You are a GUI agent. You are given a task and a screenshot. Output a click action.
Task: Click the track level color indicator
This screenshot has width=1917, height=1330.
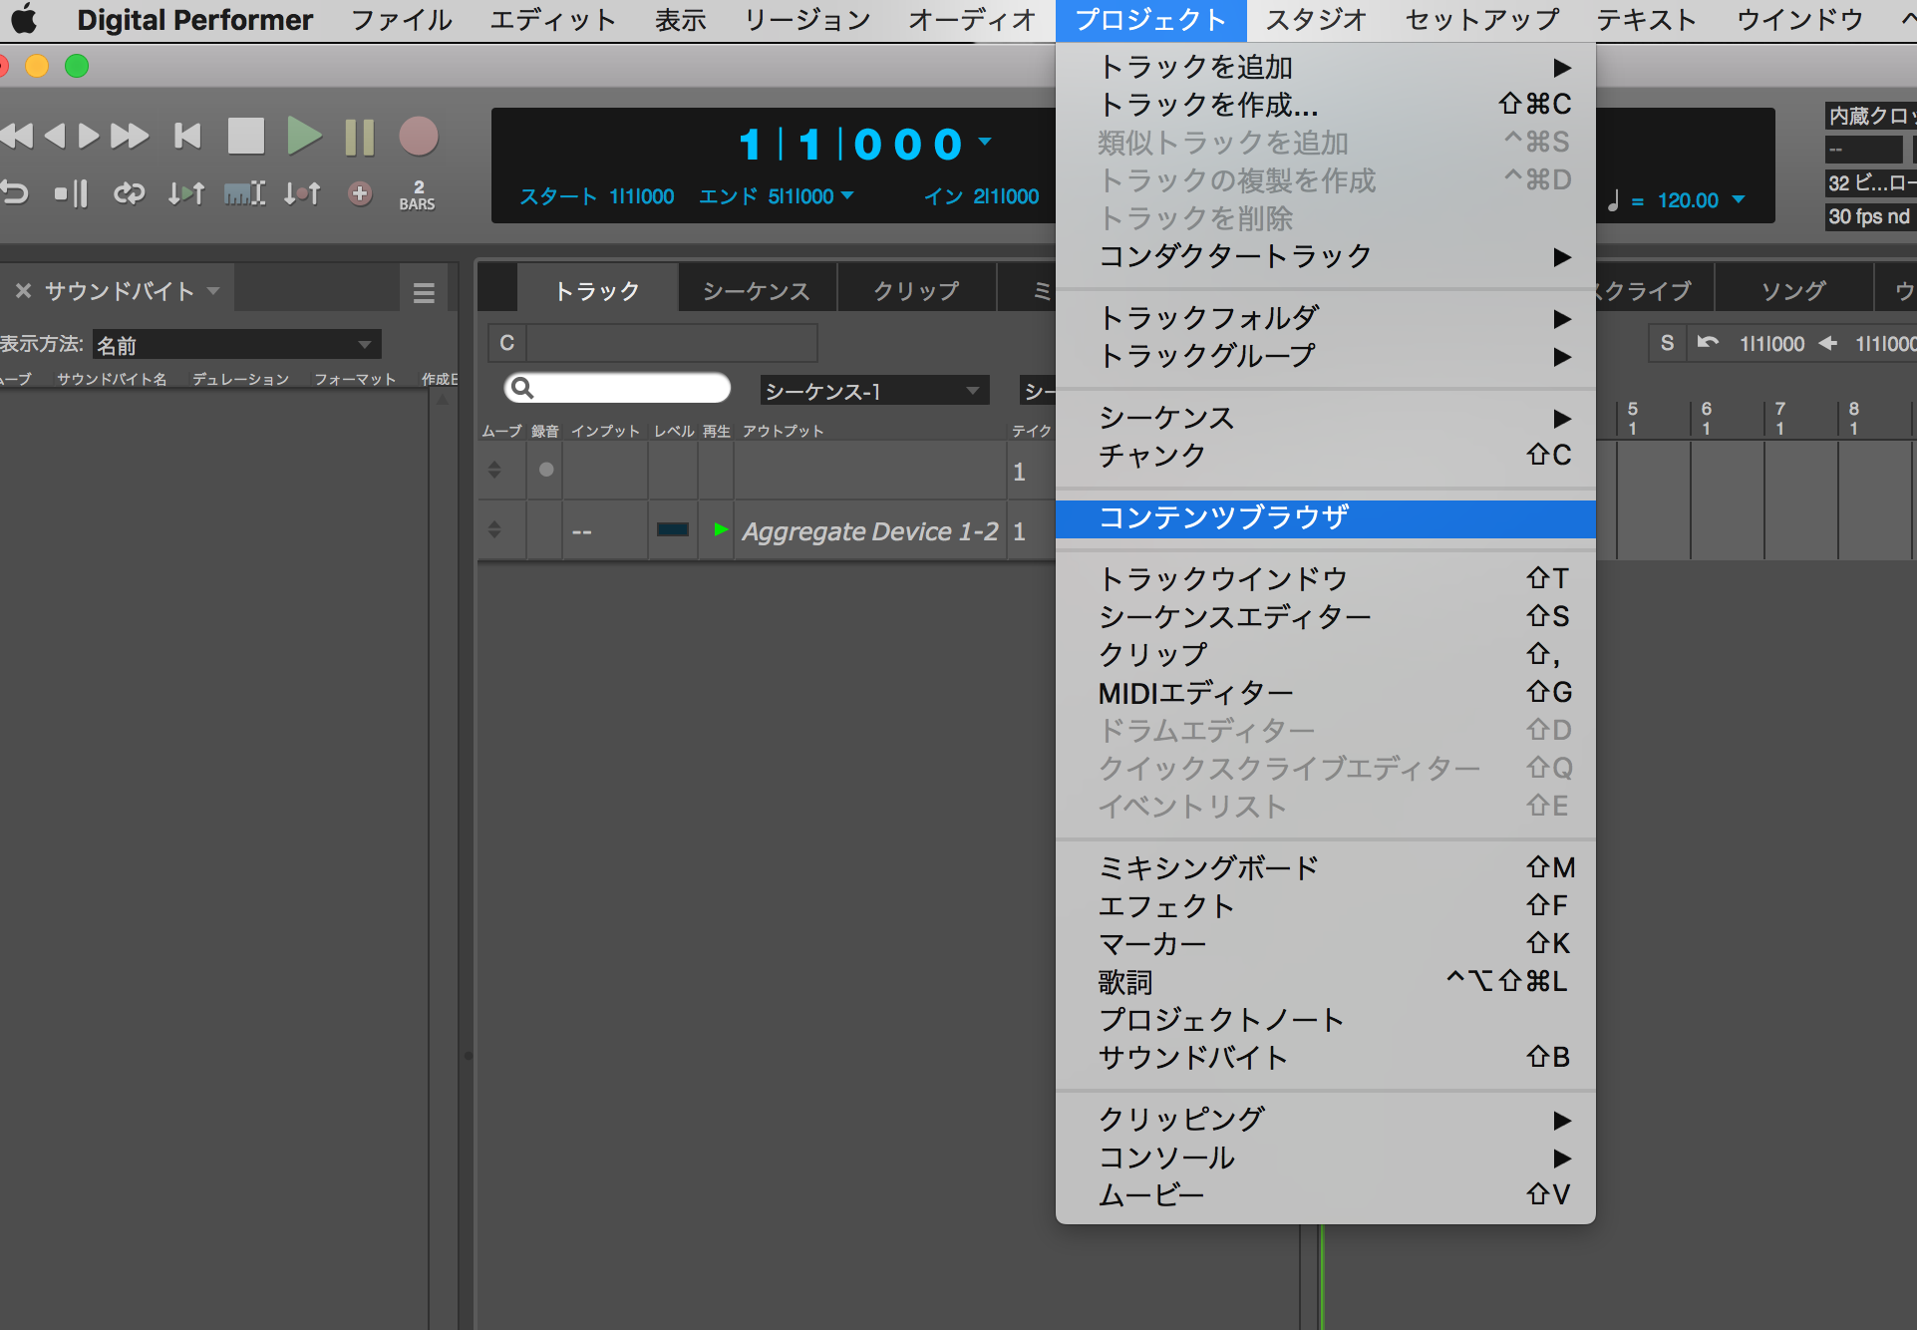673,529
